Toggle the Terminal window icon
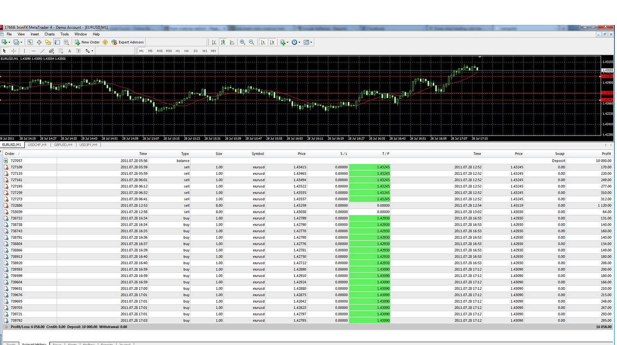The image size is (617, 345). coord(57,42)
